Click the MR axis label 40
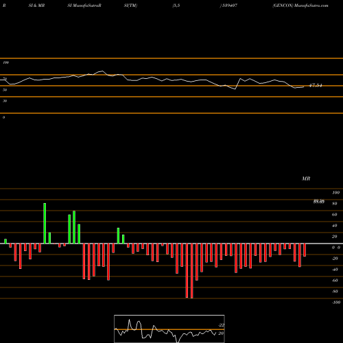343x343 pixels. pyautogui.click(x=335, y=226)
